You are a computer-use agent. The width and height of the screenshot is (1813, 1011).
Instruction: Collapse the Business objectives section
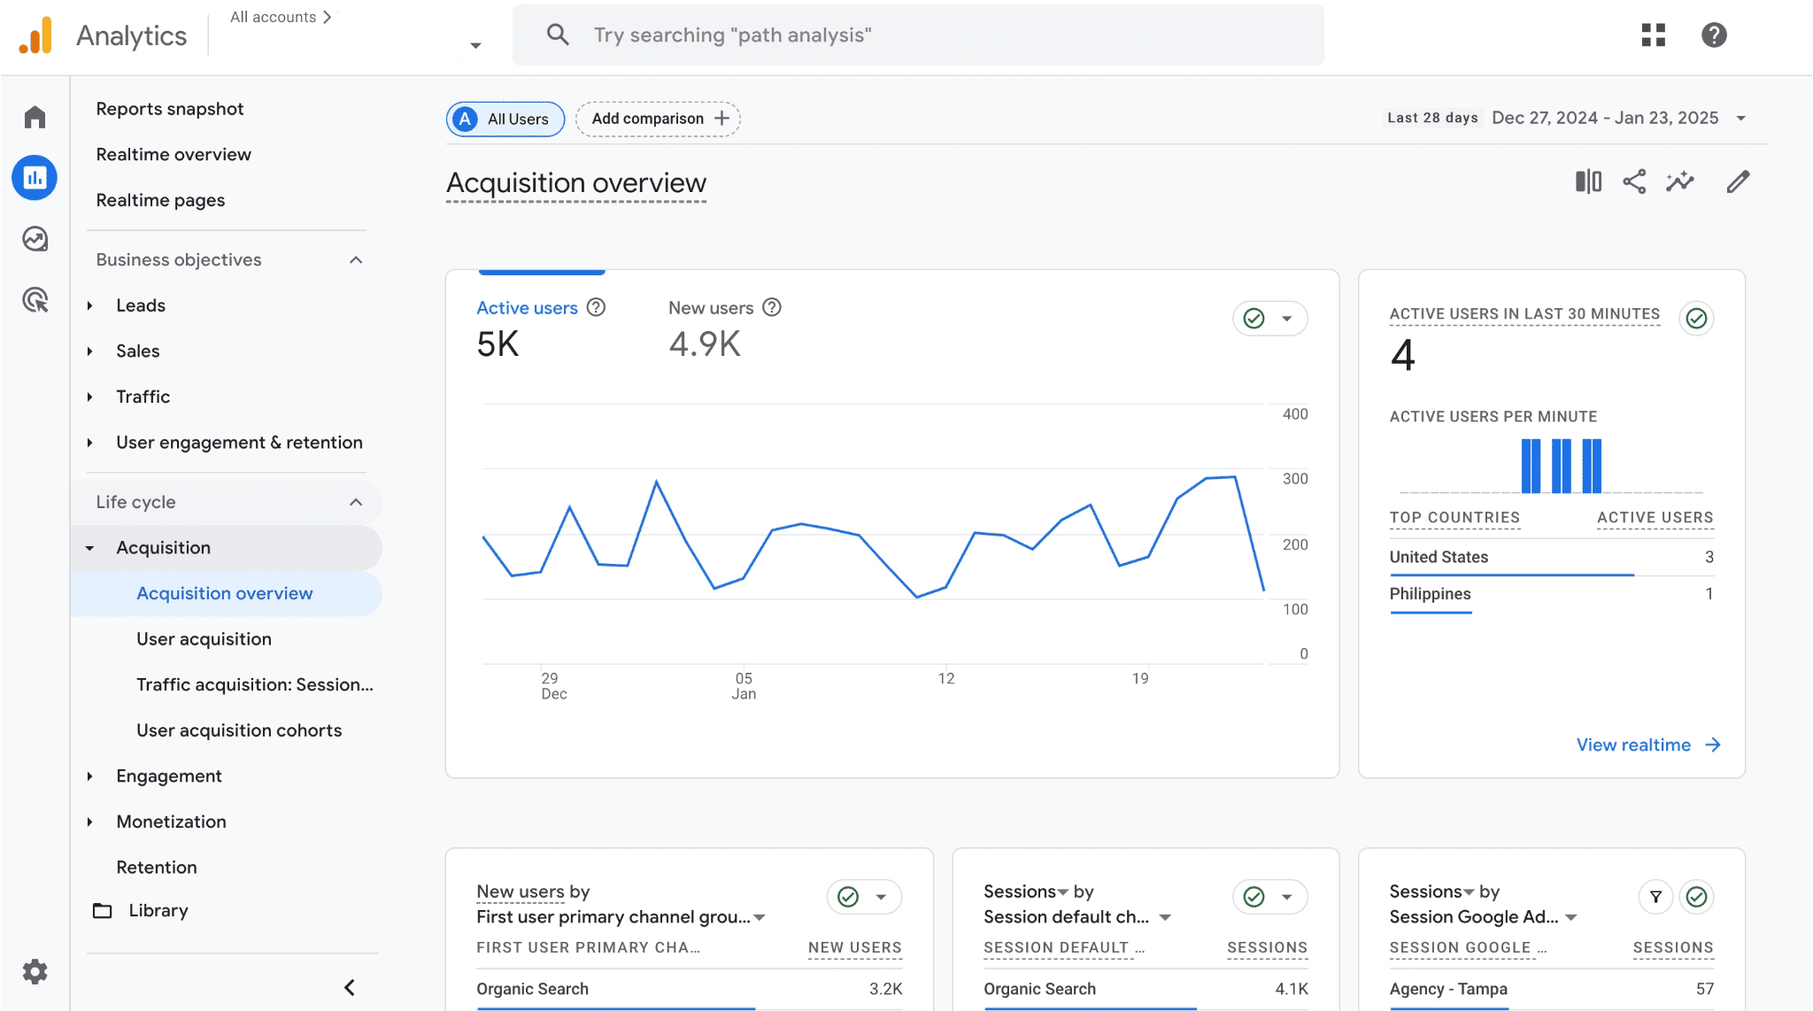point(356,259)
